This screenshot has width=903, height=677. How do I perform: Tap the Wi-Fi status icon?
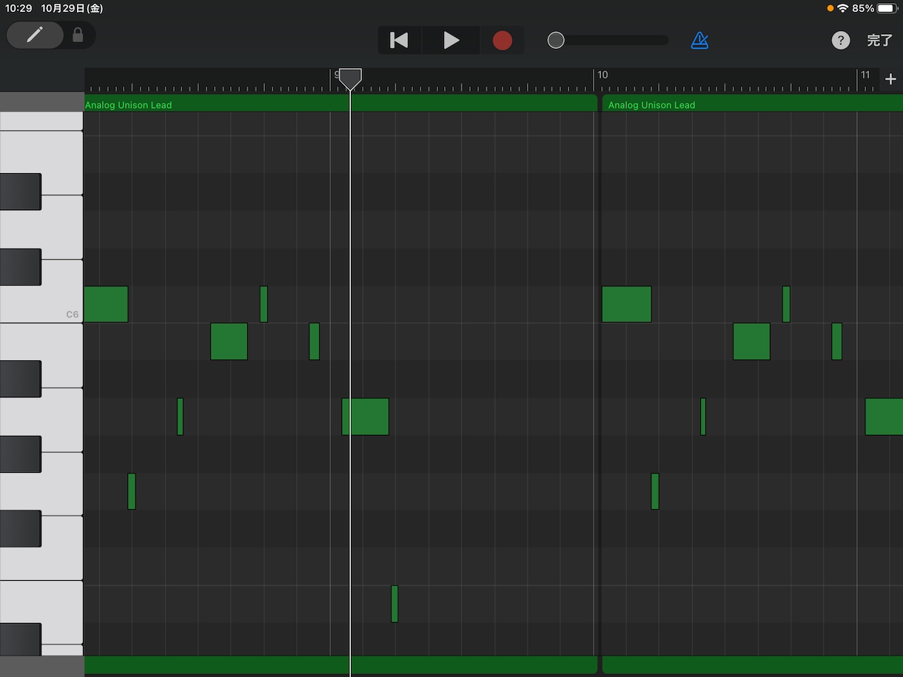pyautogui.click(x=843, y=8)
